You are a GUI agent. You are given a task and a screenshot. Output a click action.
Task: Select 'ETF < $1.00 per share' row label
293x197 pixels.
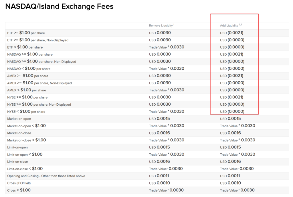pyautogui.click(x=25, y=47)
